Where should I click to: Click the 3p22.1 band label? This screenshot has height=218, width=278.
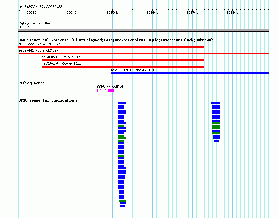coord(24,27)
